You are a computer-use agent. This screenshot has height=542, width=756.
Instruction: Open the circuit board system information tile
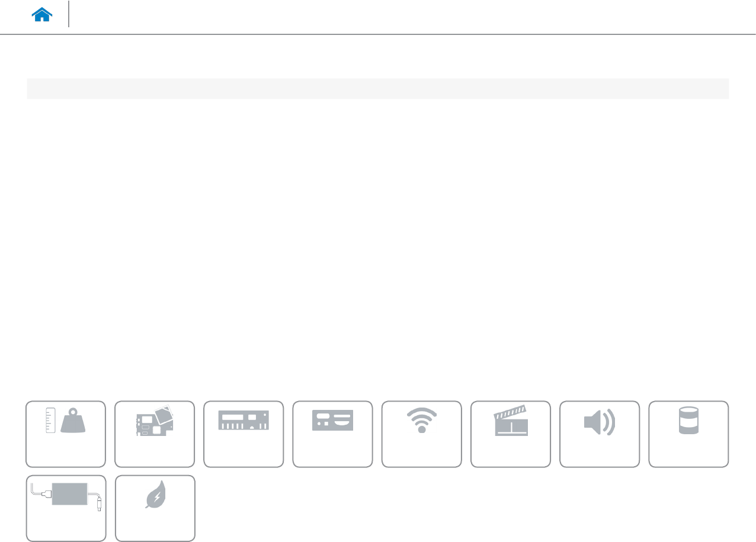(155, 434)
